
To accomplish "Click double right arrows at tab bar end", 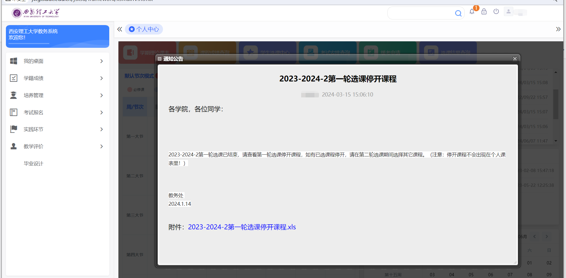I will 558,29.
